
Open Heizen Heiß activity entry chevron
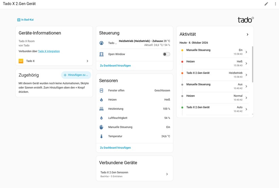point(246,63)
